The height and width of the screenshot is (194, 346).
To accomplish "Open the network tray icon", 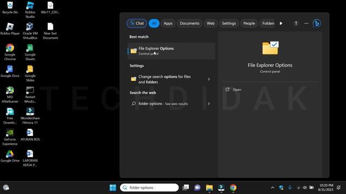I will [x=298, y=188].
